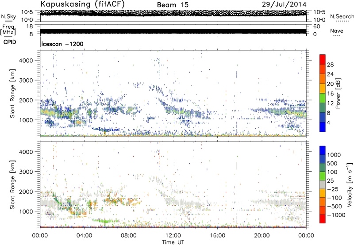Image resolution: width=354 pixels, height=245 pixels.
Task: Pick yellow segment of the Power colour bar
Action: pos(323,88)
